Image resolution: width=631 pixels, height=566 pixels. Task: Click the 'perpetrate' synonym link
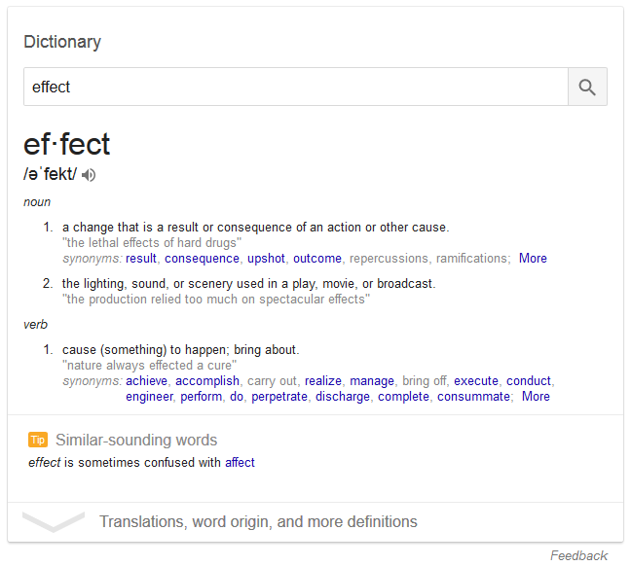(279, 397)
